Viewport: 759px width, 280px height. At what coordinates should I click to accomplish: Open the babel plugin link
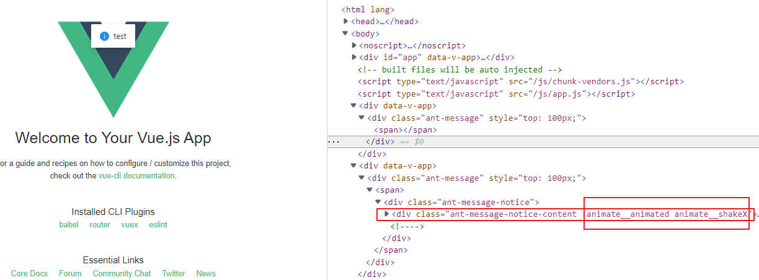point(69,225)
